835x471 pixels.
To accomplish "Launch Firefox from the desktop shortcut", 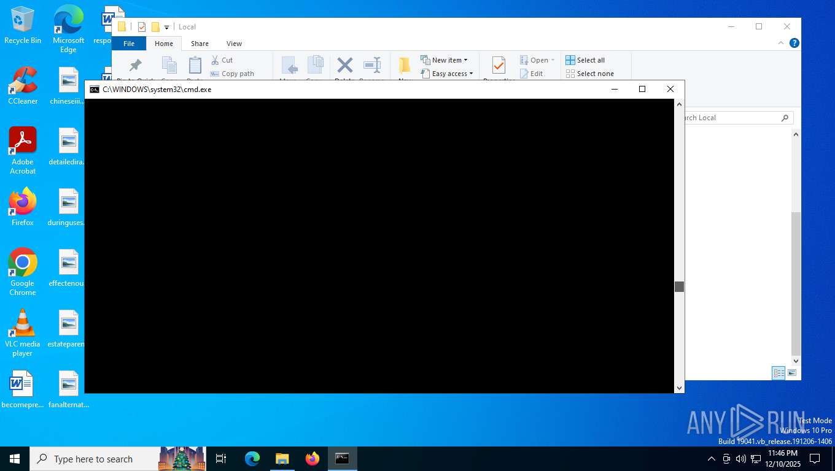I will (x=23, y=207).
